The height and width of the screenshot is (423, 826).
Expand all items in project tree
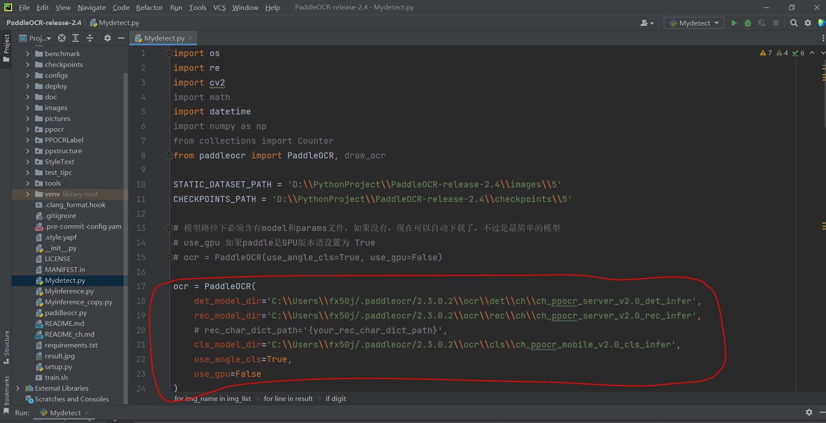(76, 38)
